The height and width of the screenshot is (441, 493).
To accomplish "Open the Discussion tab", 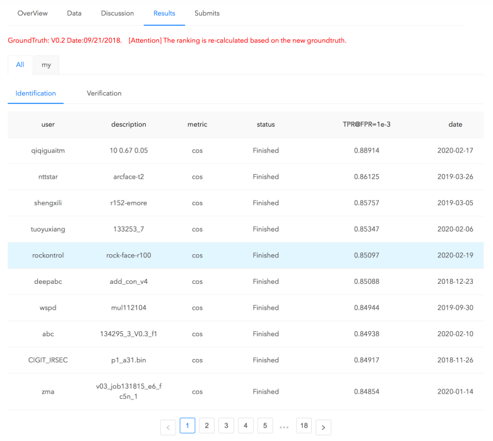I will click(x=117, y=13).
